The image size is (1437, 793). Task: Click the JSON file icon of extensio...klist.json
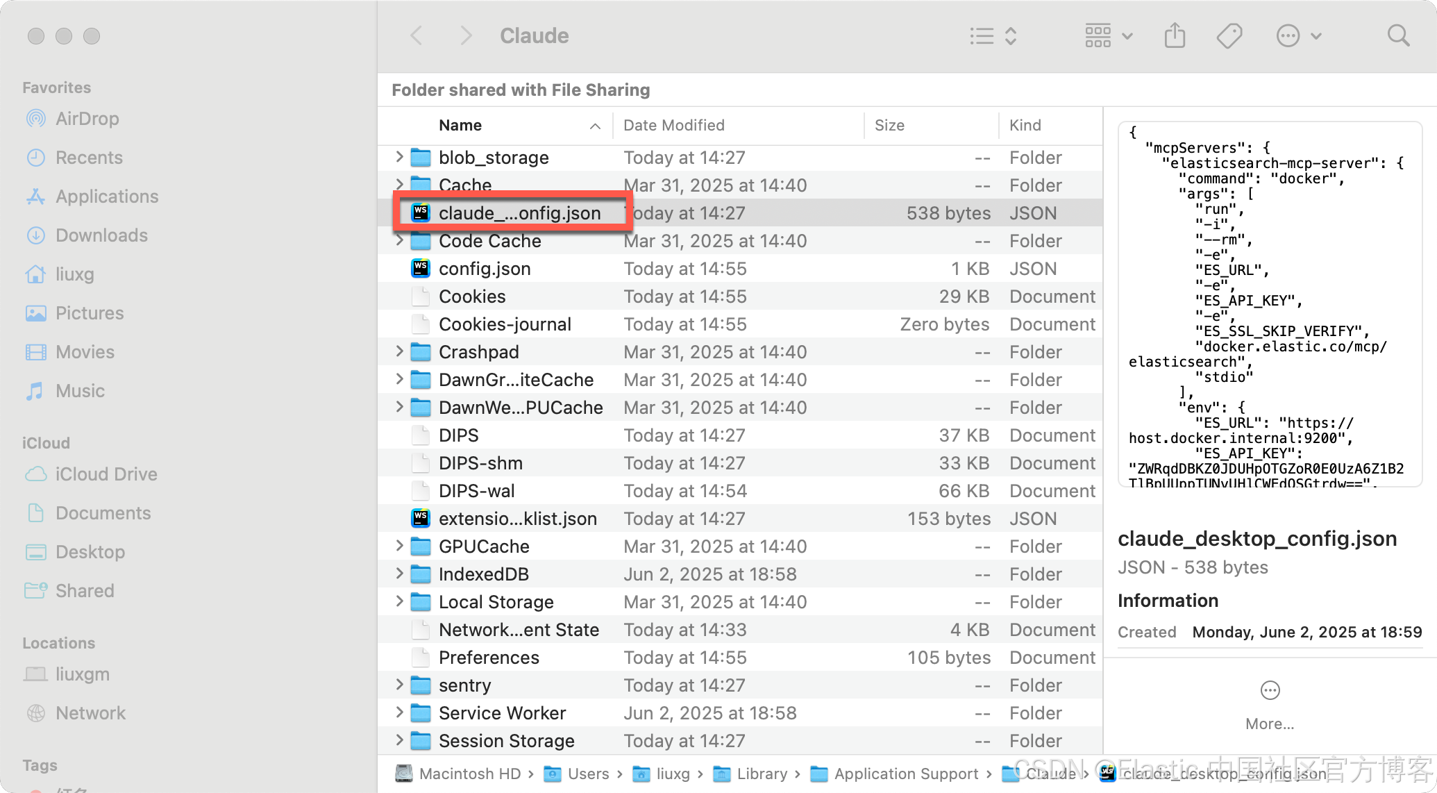(421, 518)
